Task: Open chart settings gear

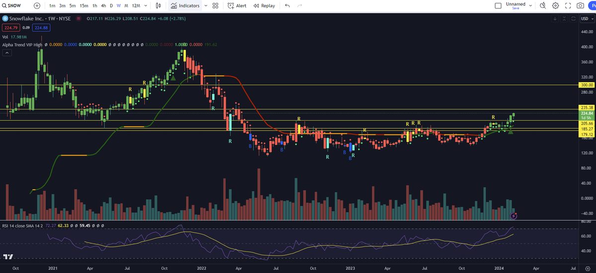Action: [555, 5]
